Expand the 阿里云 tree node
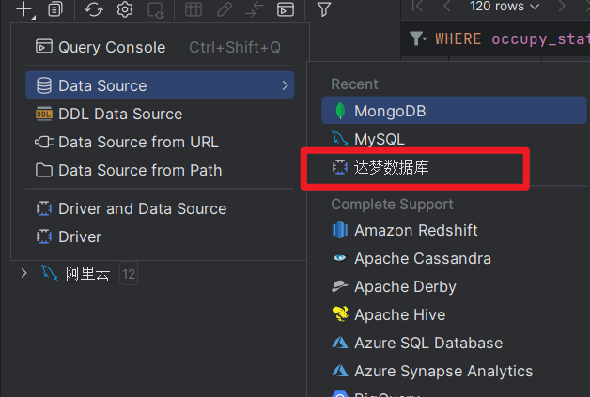 pos(24,274)
